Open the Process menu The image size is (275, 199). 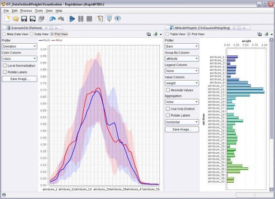[26, 10]
